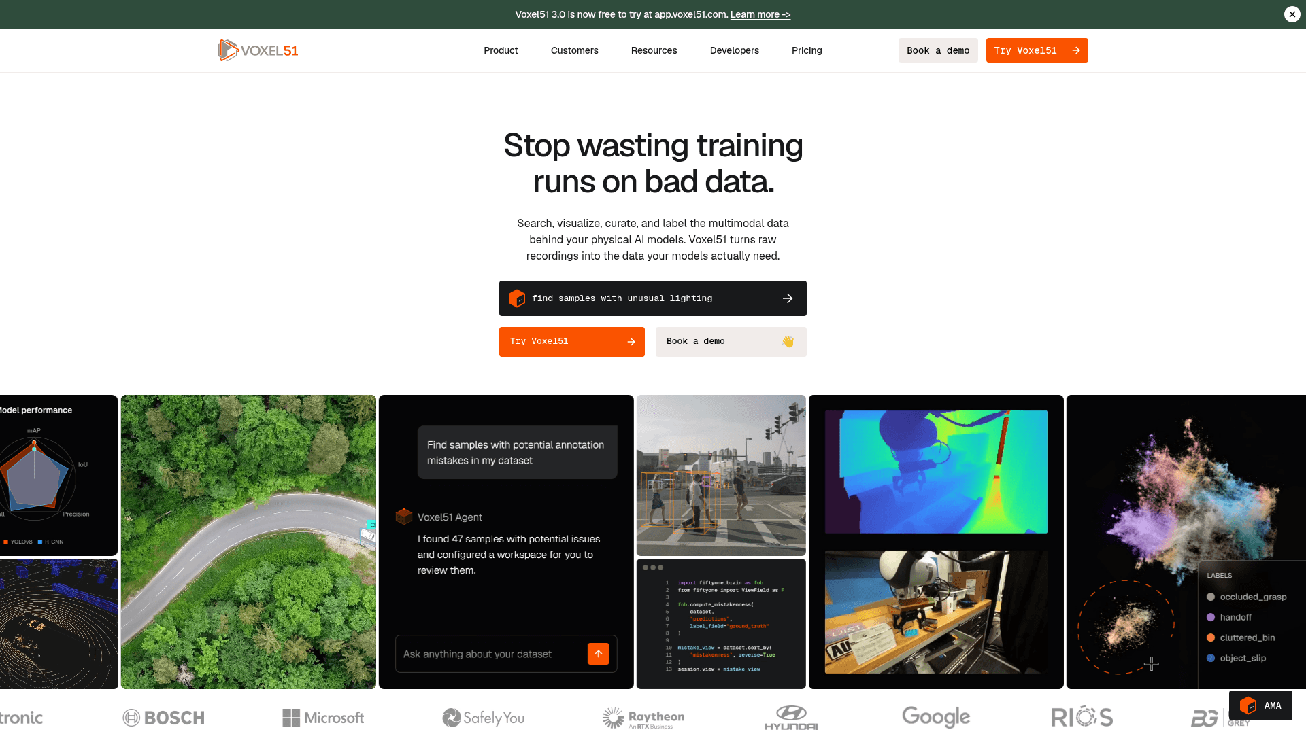Open the Learn more link in the banner

coord(760,14)
